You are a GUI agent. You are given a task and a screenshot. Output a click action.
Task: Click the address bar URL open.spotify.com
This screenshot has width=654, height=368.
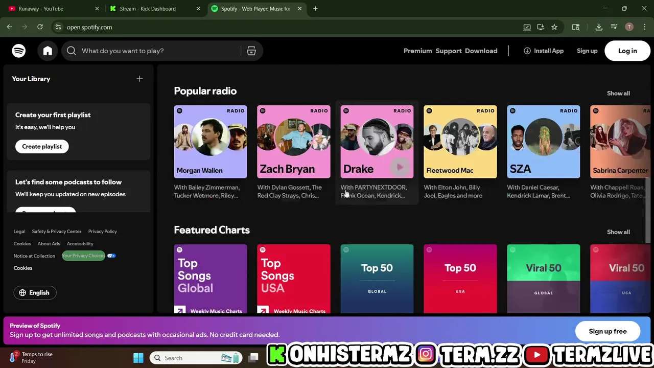[x=89, y=27]
